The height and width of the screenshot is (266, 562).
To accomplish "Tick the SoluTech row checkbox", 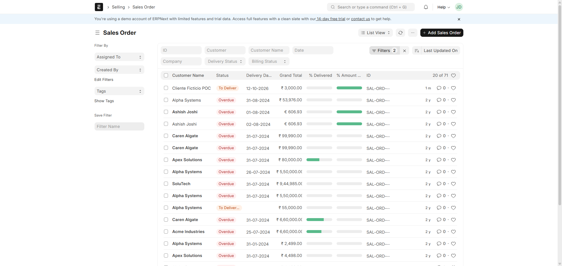I will click(166, 184).
